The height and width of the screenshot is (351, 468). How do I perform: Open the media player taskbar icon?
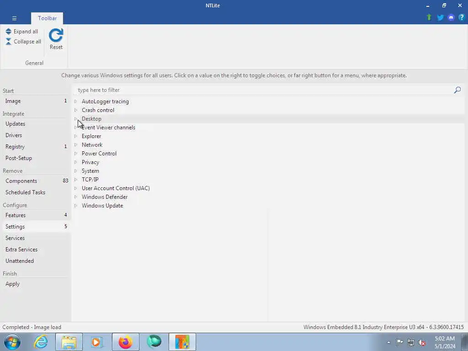pos(96,342)
